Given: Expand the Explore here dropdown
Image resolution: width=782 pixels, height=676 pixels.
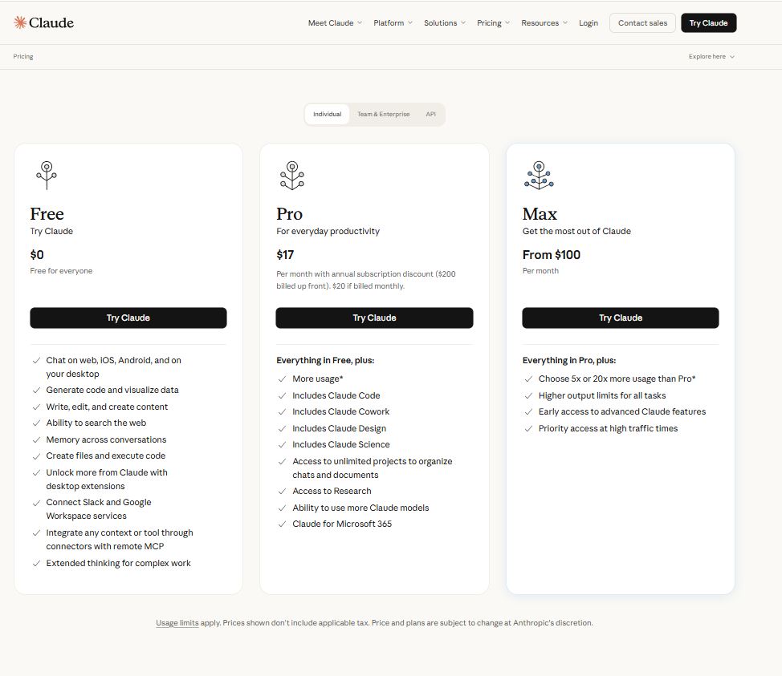Looking at the screenshot, I should tap(711, 57).
